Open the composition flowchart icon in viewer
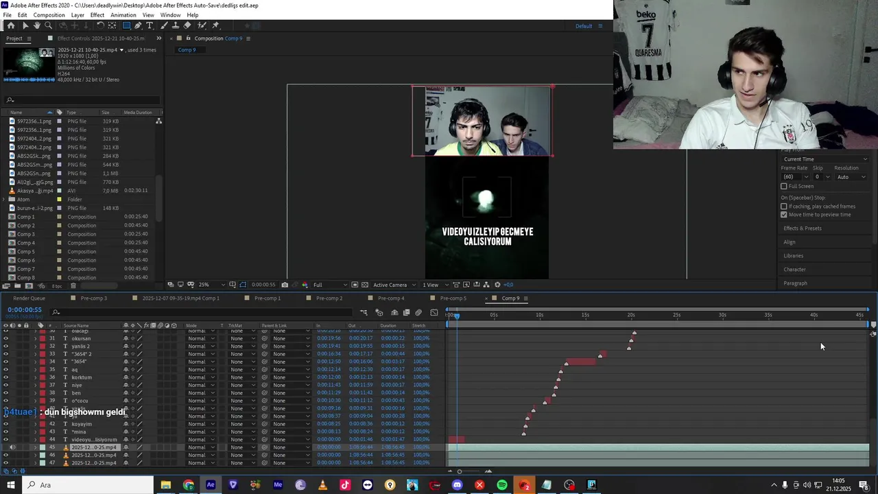Image resolution: width=878 pixels, height=494 pixels. click(486, 285)
